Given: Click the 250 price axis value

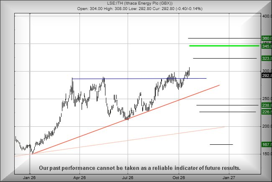Looking at the screenshot, I should (267, 99).
